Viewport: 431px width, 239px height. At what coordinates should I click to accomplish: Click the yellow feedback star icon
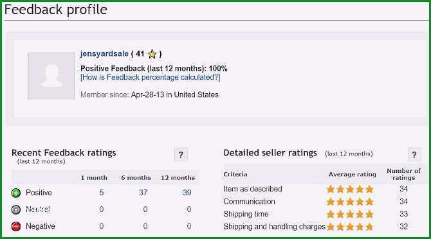pos(152,54)
